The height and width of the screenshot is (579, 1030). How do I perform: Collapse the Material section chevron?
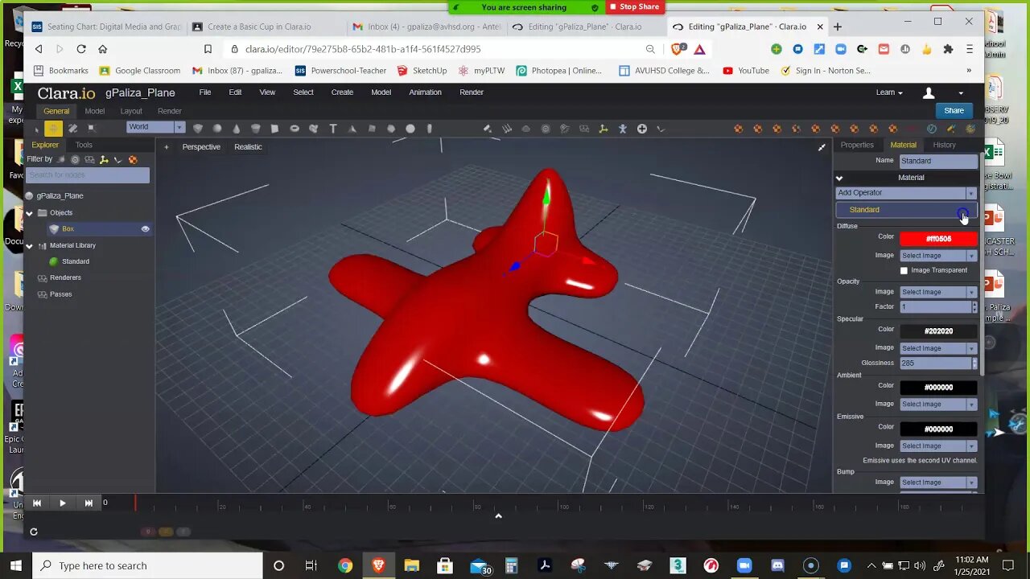[x=839, y=178]
